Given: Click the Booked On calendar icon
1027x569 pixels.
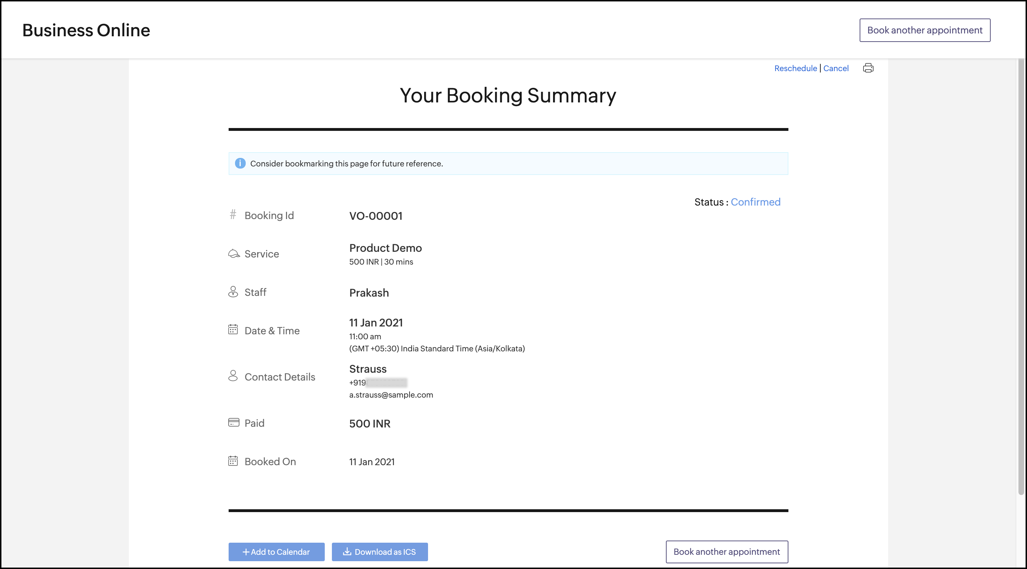Looking at the screenshot, I should (233, 461).
